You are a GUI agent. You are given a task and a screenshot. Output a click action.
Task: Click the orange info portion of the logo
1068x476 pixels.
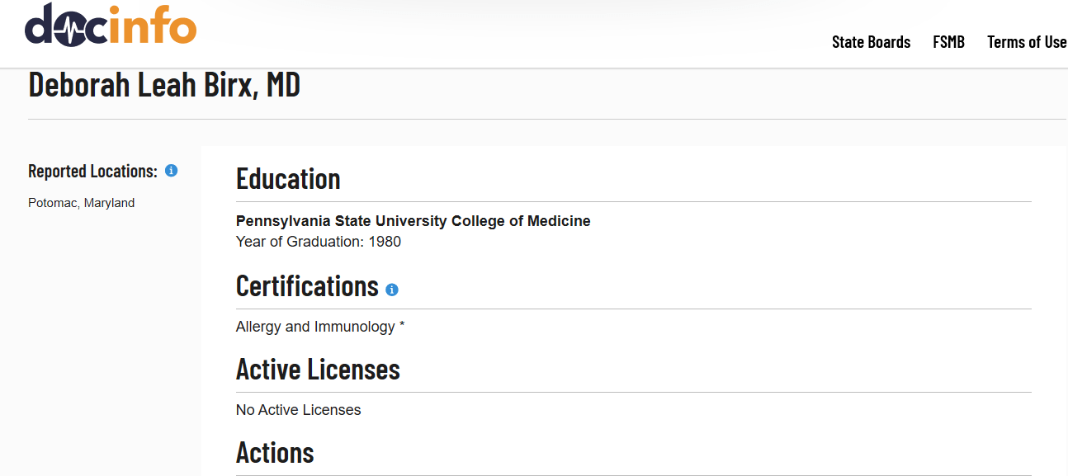pos(153,25)
